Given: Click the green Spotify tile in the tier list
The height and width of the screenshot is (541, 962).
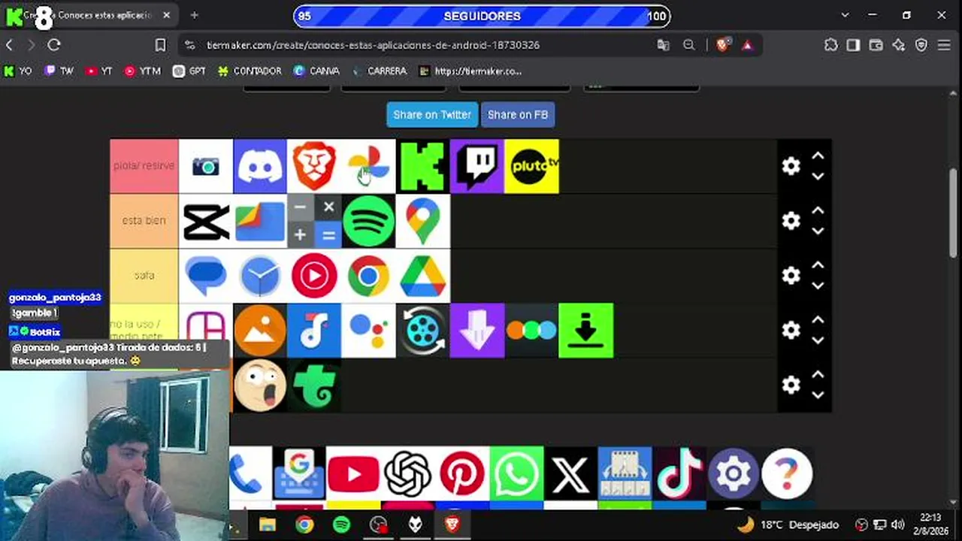Looking at the screenshot, I should point(368,221).
